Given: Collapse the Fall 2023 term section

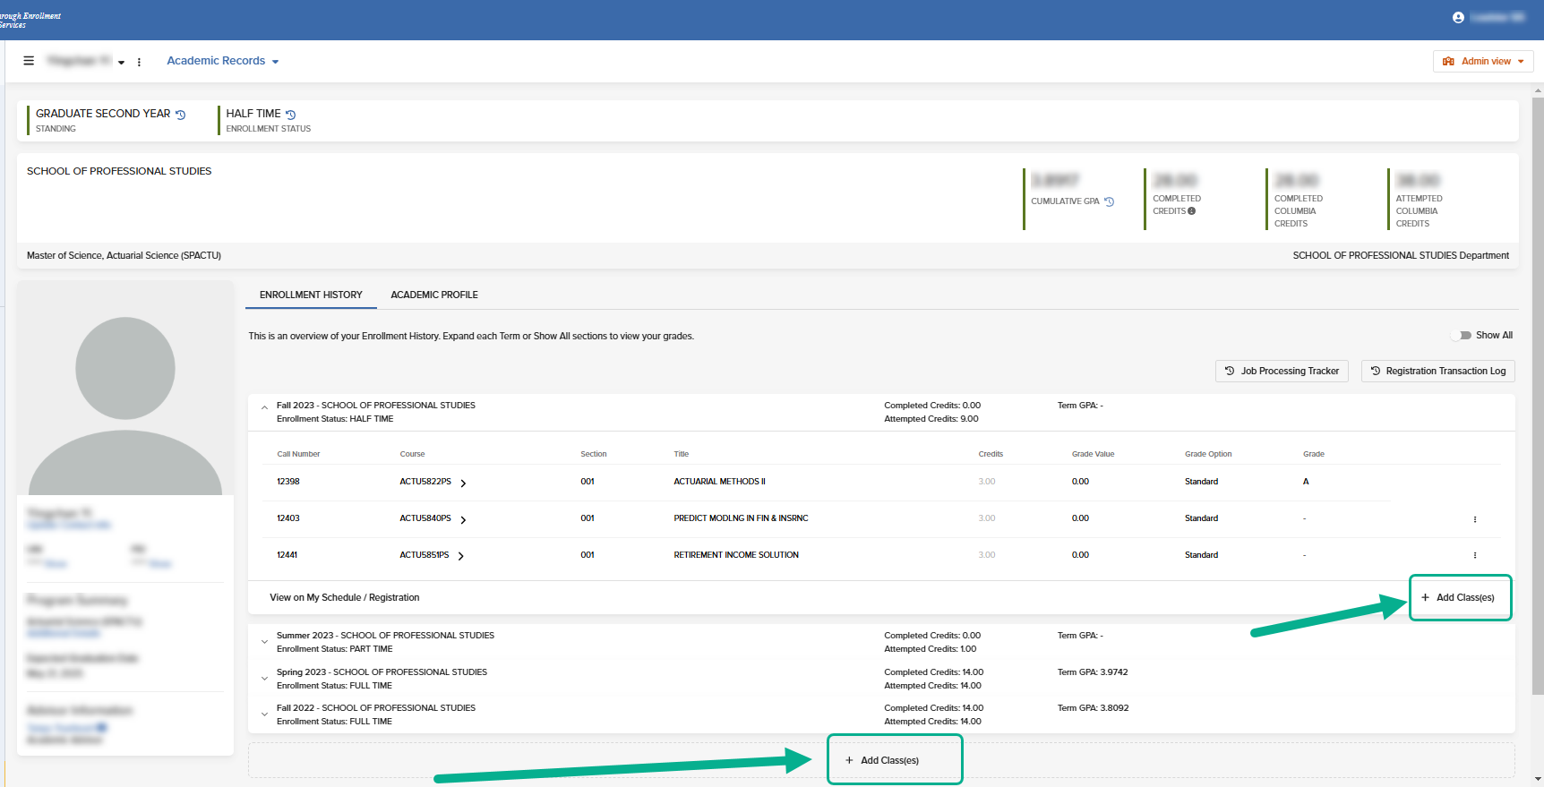Looking at the screenshot, I should click(x=264, y=407).
